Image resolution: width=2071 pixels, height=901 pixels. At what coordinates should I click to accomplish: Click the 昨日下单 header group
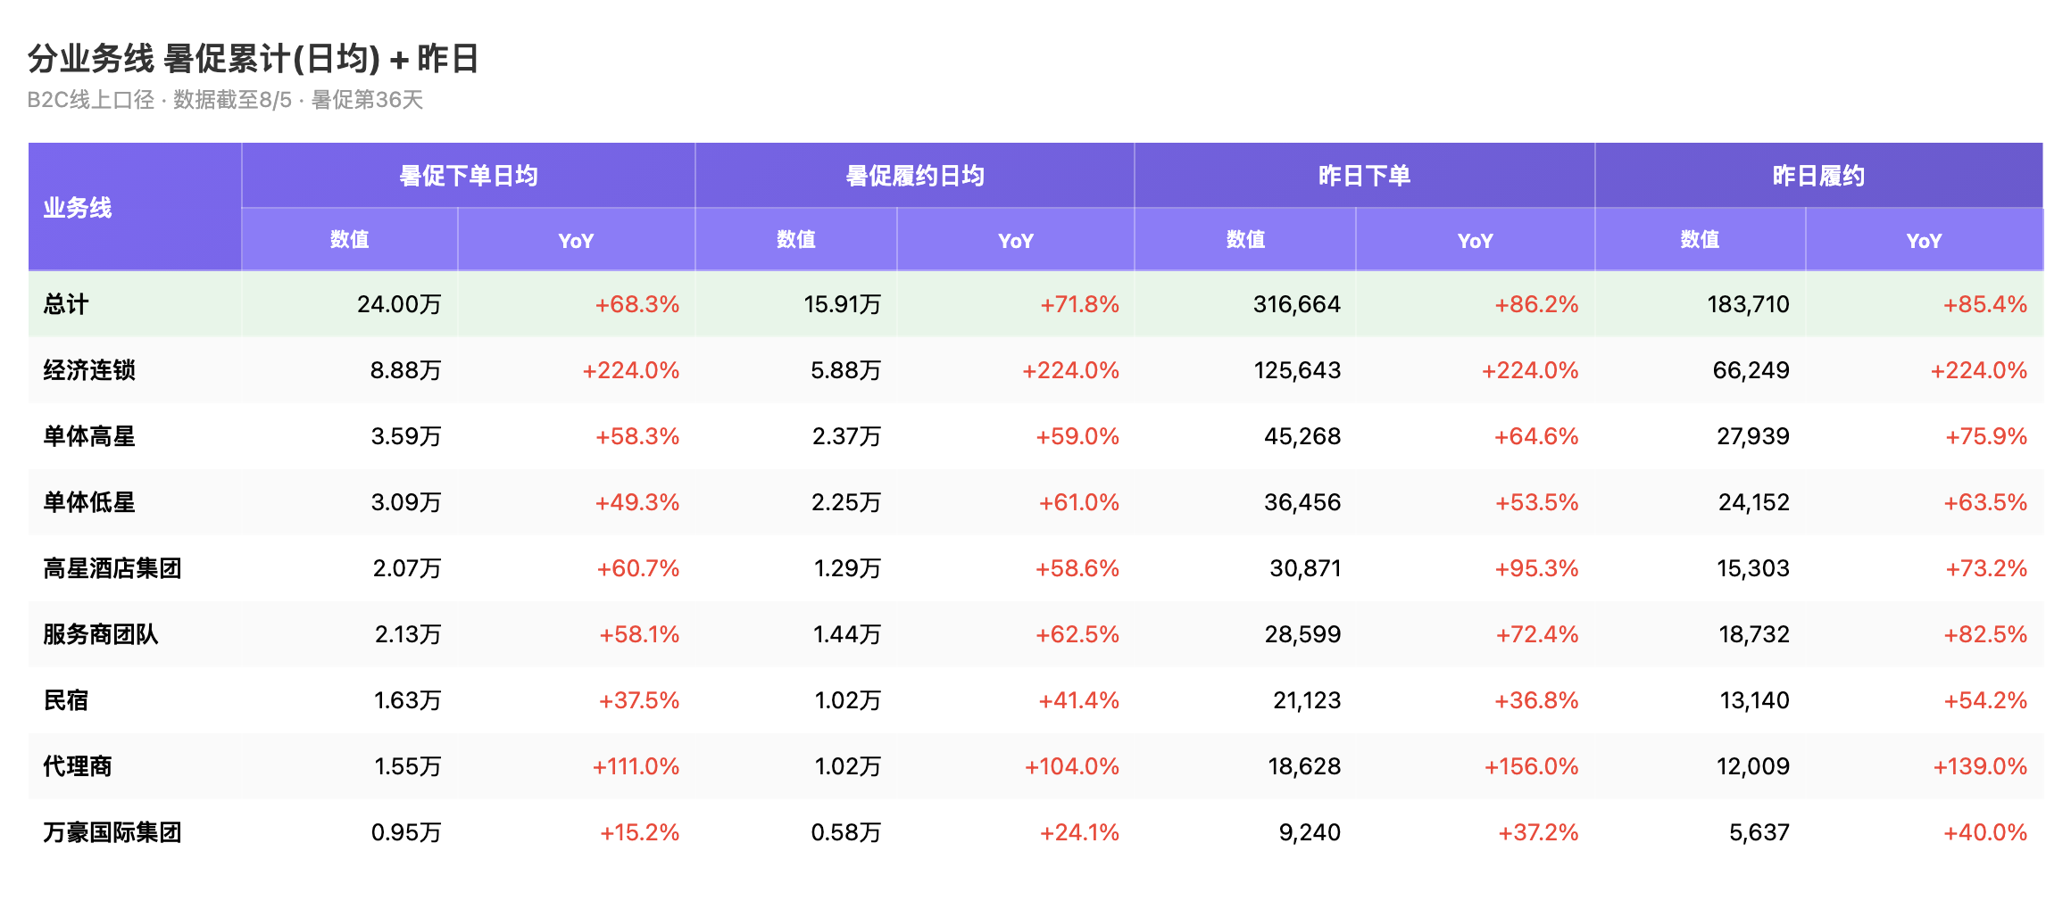click(1365, 176)
